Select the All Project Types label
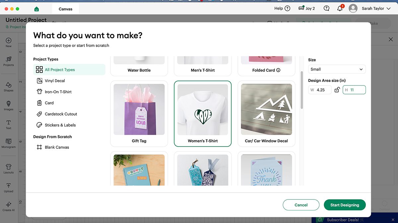398x223 pixels. (60, 70)
